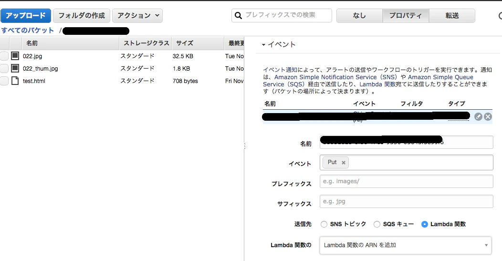
Task: Go to すべてのバケット breadcrumb link
Action: [x=28, y=31]
